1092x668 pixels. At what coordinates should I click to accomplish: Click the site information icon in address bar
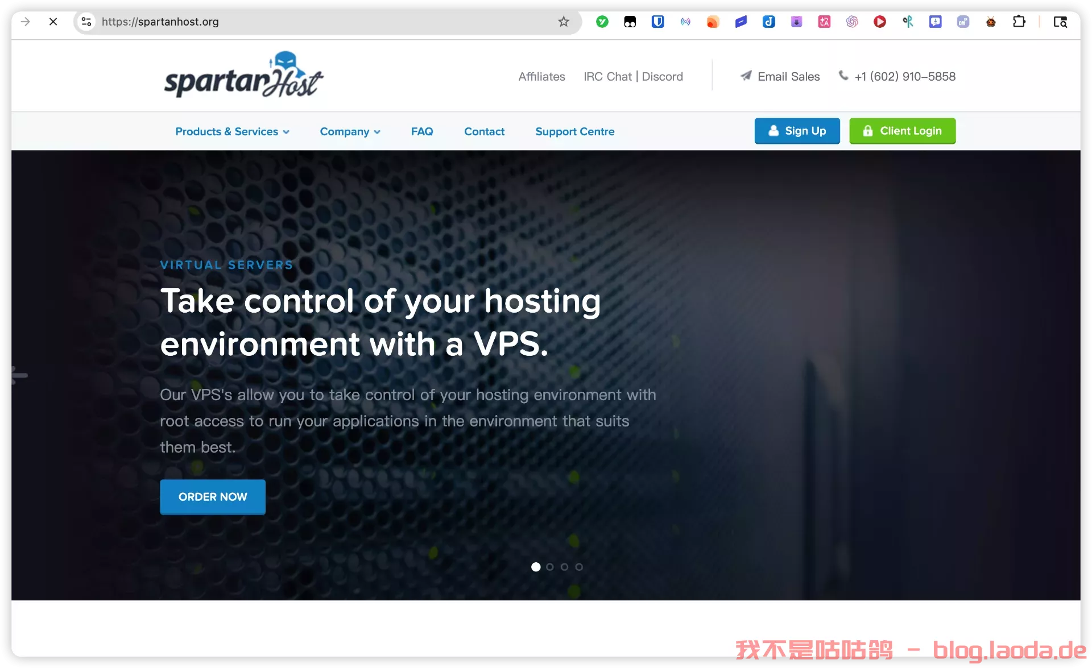(86, 22)
